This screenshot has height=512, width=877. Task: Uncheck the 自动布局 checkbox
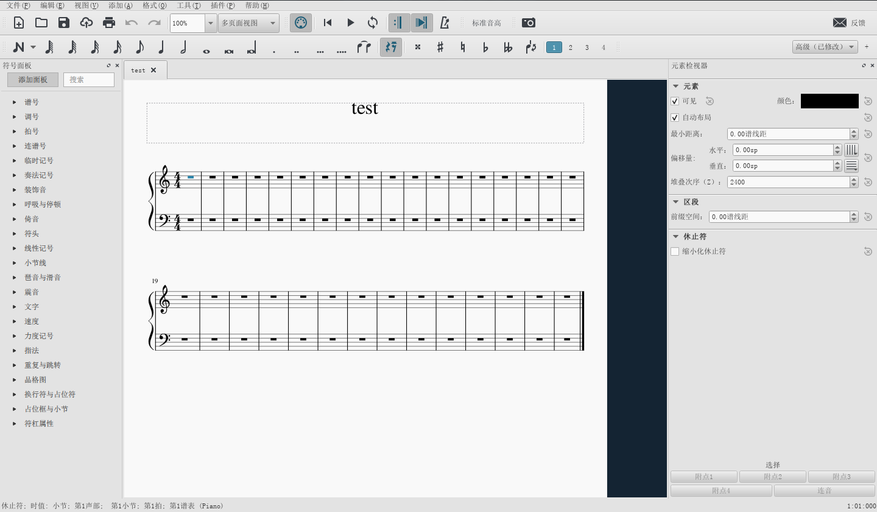tap(675, 117)
